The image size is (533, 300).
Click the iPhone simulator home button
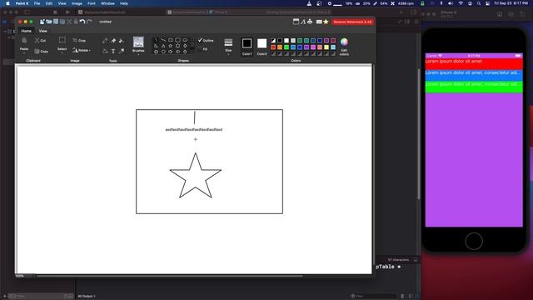point(474,241)
